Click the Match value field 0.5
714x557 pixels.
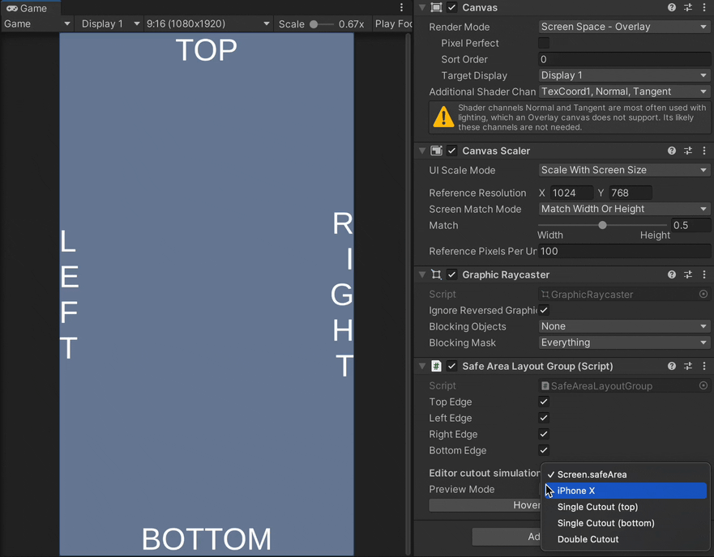coord(690,225)
